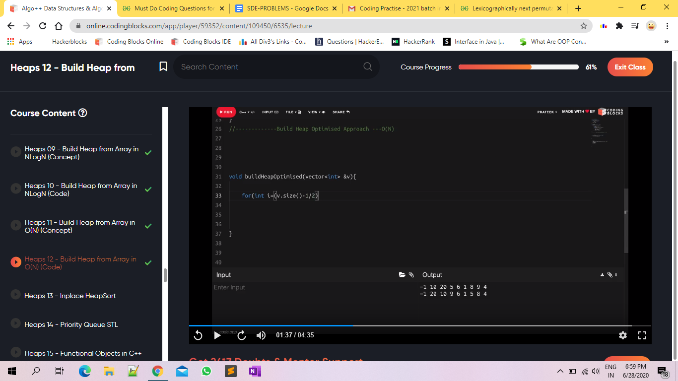The image size is (678, 381).
Task: Open the Chrome bookmarks overflow chevron
Action: (x=666, y=42)
